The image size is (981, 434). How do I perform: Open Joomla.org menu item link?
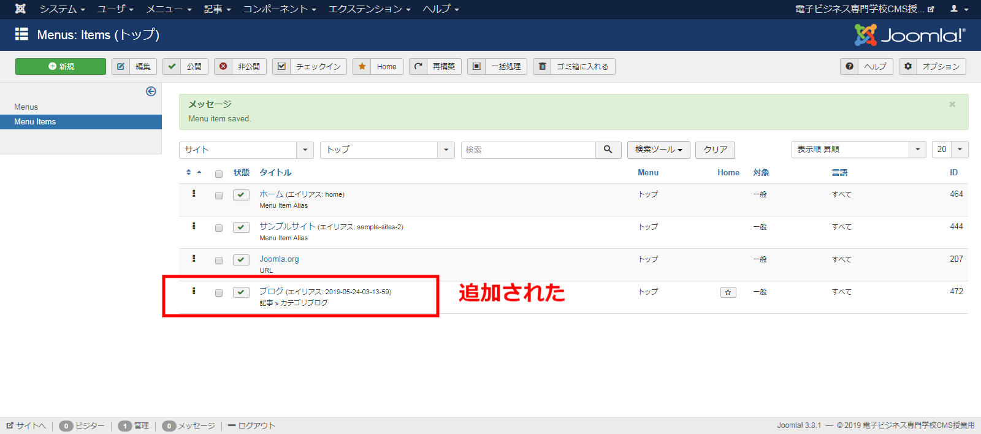(x=279, y=259)
